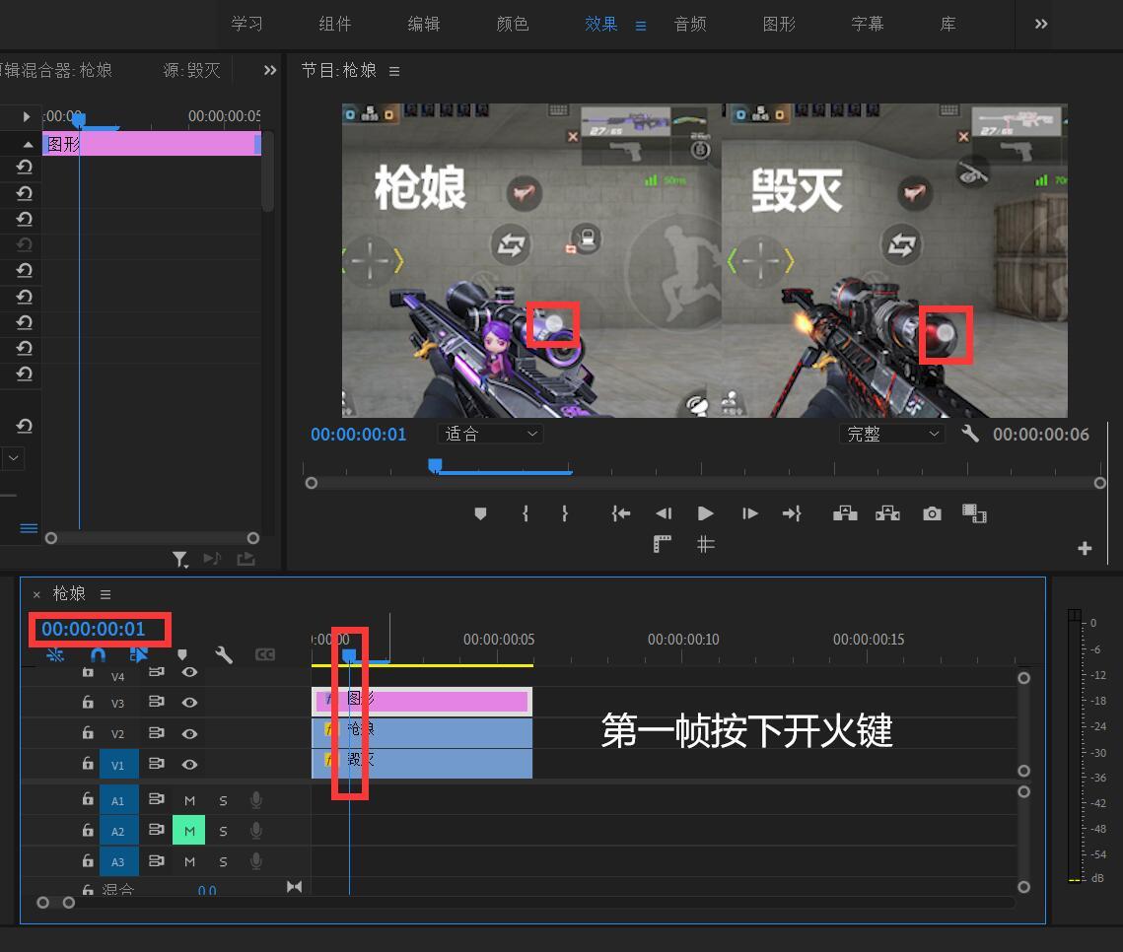Go to in point in program monitor
This screenshot has height=952, width=1123.
click(621, 513)
